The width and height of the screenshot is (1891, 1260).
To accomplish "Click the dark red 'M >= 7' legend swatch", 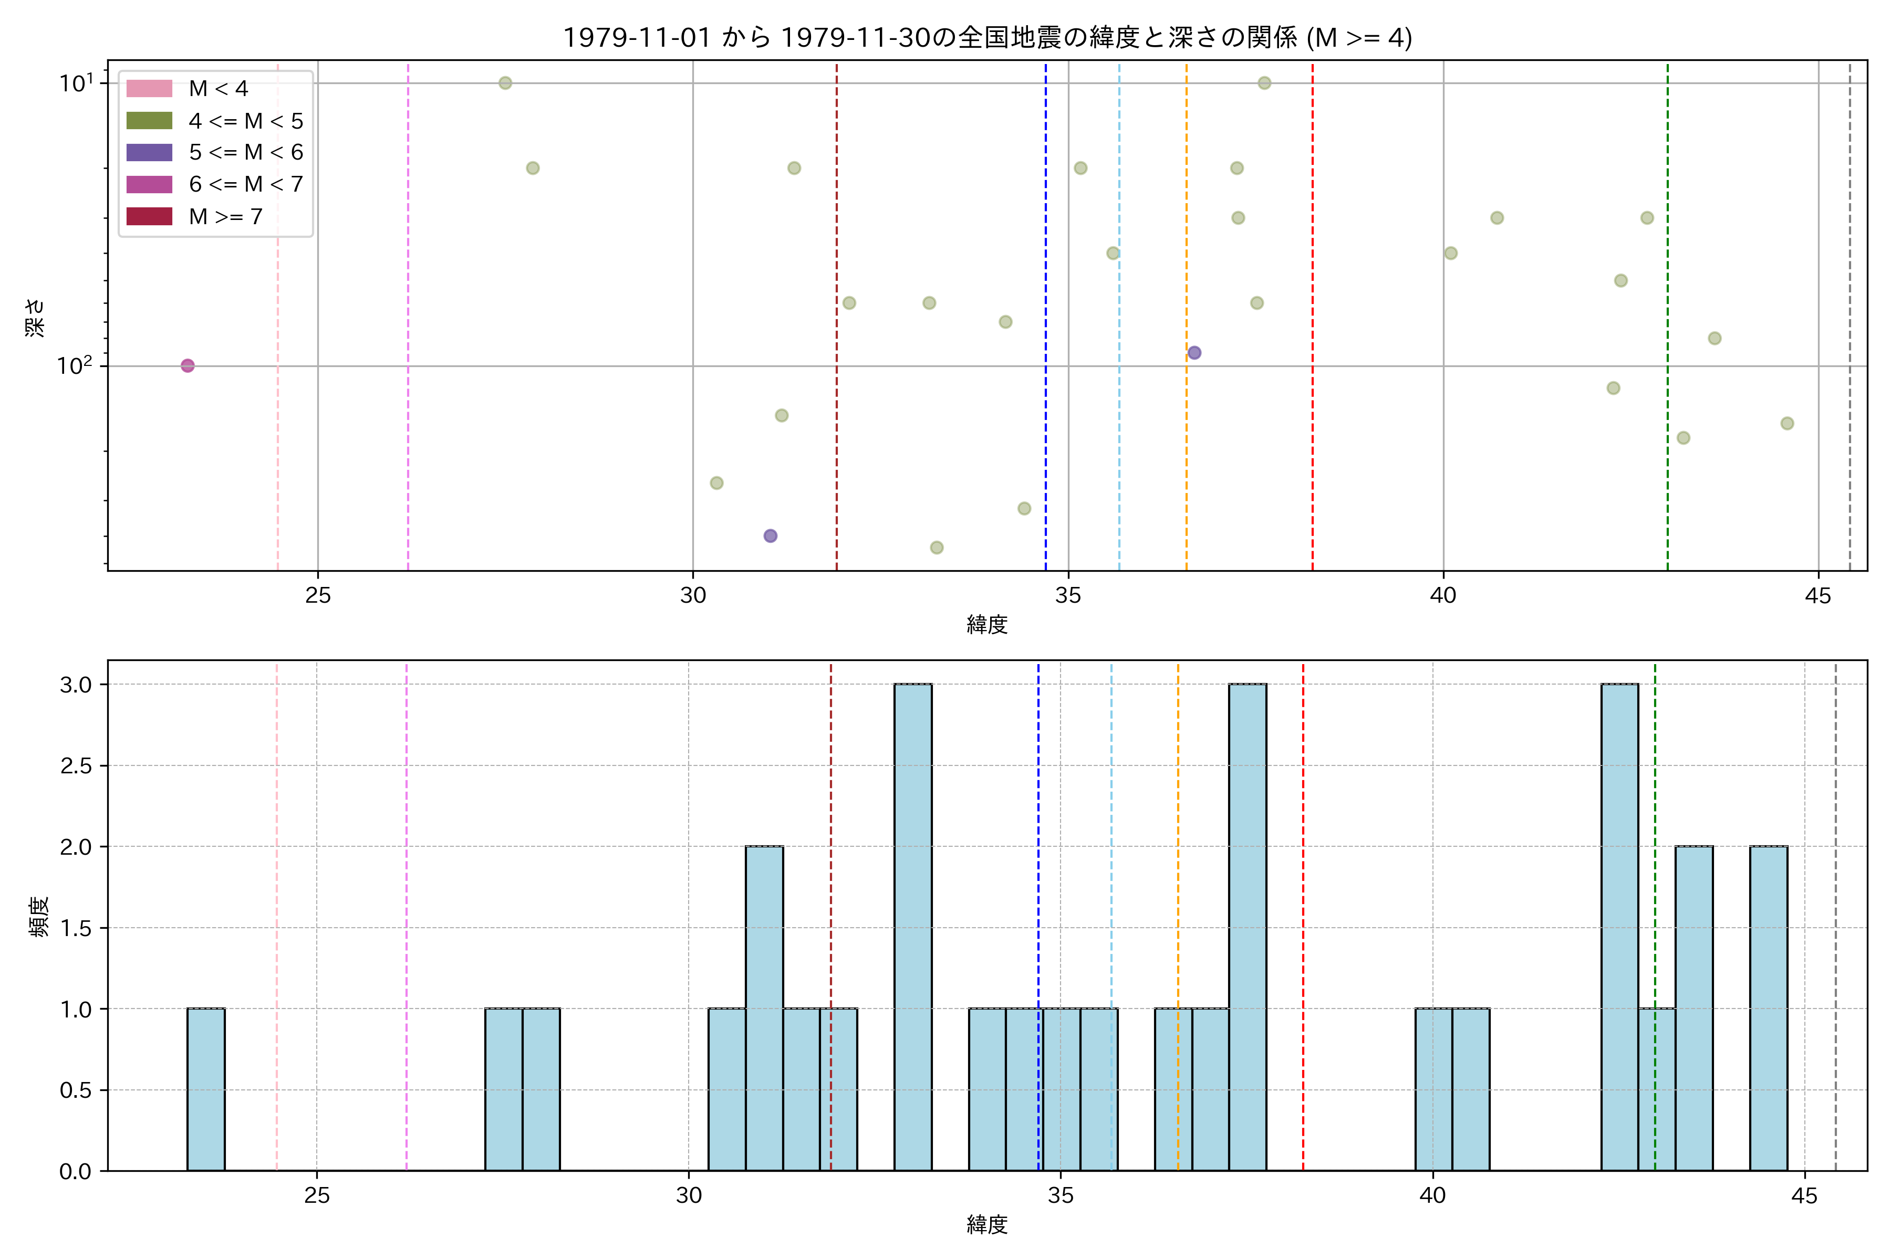I will click(x=149, y=216).
